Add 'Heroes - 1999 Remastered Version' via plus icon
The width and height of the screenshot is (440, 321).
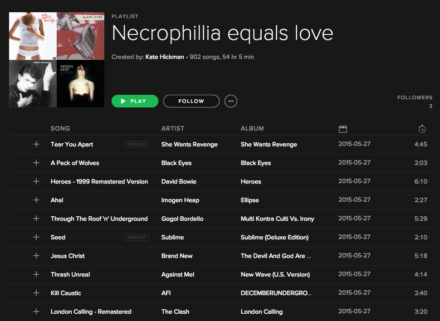pos(36,181)
